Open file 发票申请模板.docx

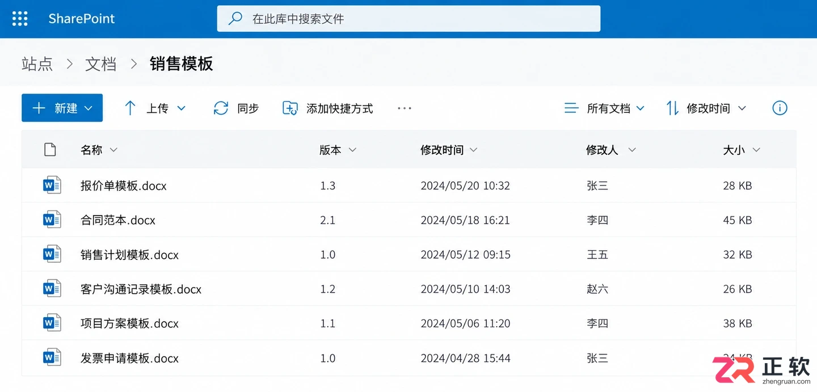129,359
